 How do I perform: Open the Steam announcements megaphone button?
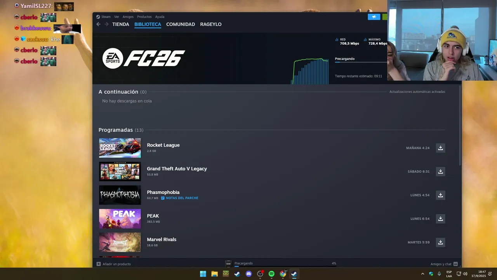point(374,17)
